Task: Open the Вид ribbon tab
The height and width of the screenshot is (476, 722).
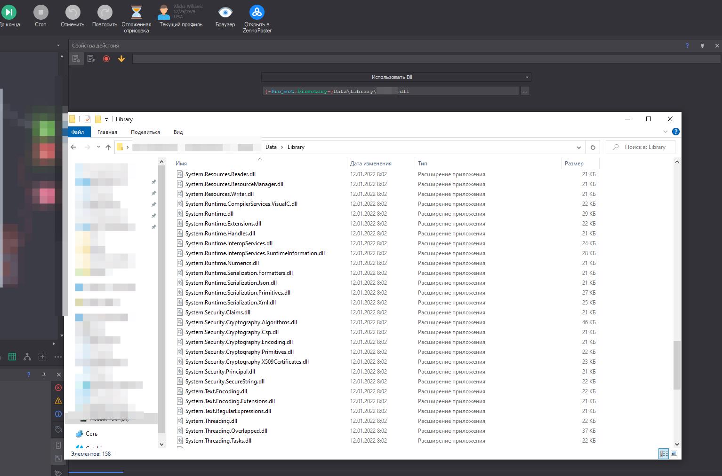Action: (x=178, y=132)
